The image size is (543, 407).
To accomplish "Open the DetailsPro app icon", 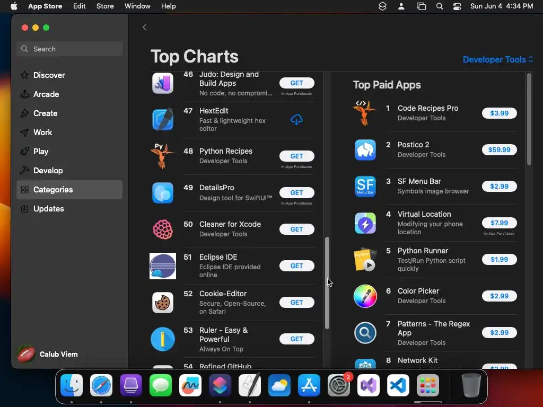I will pos(163,193).
